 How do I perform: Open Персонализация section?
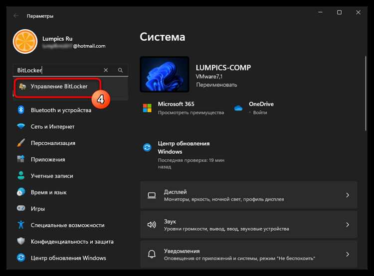click(53, 143)
